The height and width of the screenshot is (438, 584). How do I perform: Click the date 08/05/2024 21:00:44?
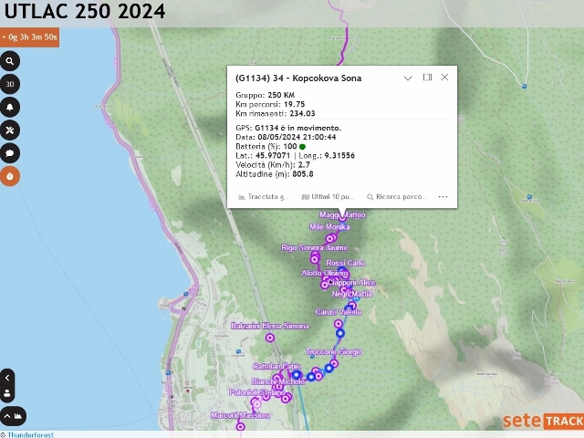point(297,137)
